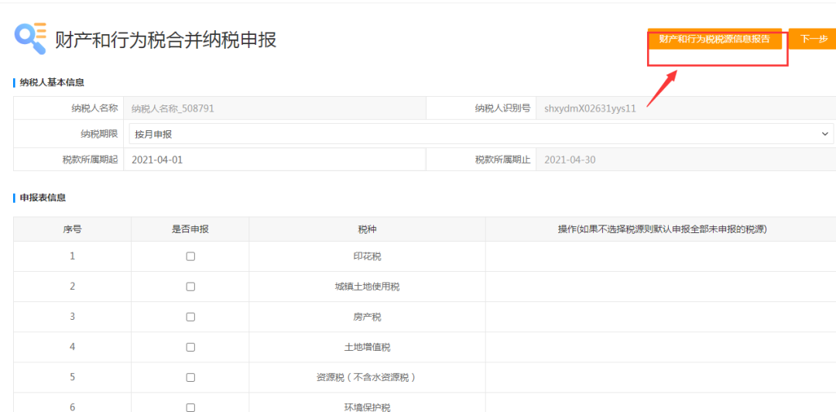
Task: Click the 纳税人基本信息 section heading
Action: click(52, 83)
